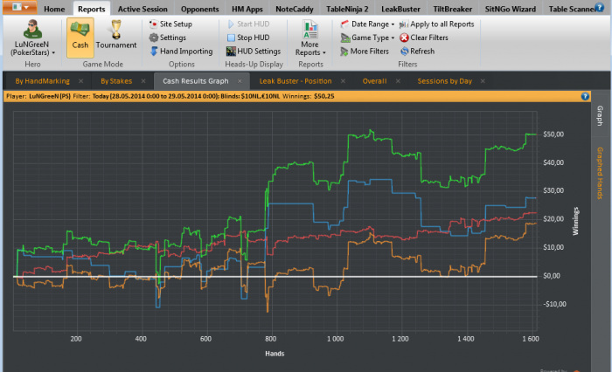Open Hand Importing
612x372 pixels.
click(182, 51)
